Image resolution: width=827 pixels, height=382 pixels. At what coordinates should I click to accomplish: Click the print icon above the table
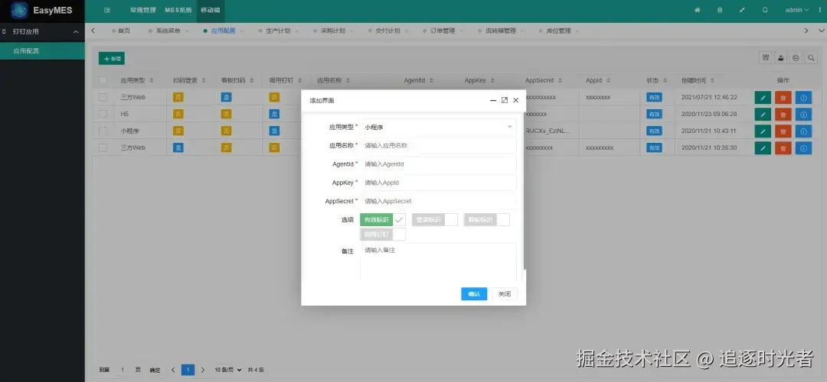796,58
